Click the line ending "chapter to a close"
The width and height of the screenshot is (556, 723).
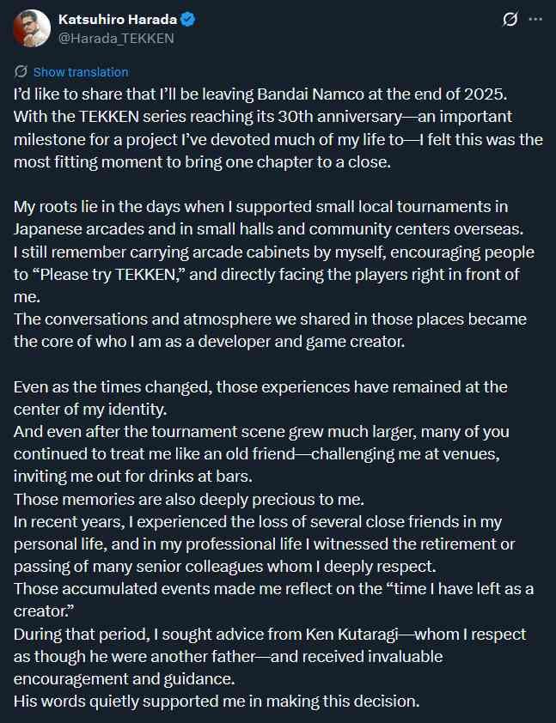[202, 161]
